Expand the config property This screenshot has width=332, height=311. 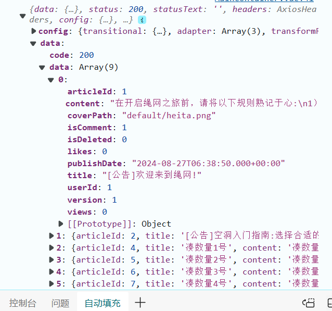[x=33, y=31]
